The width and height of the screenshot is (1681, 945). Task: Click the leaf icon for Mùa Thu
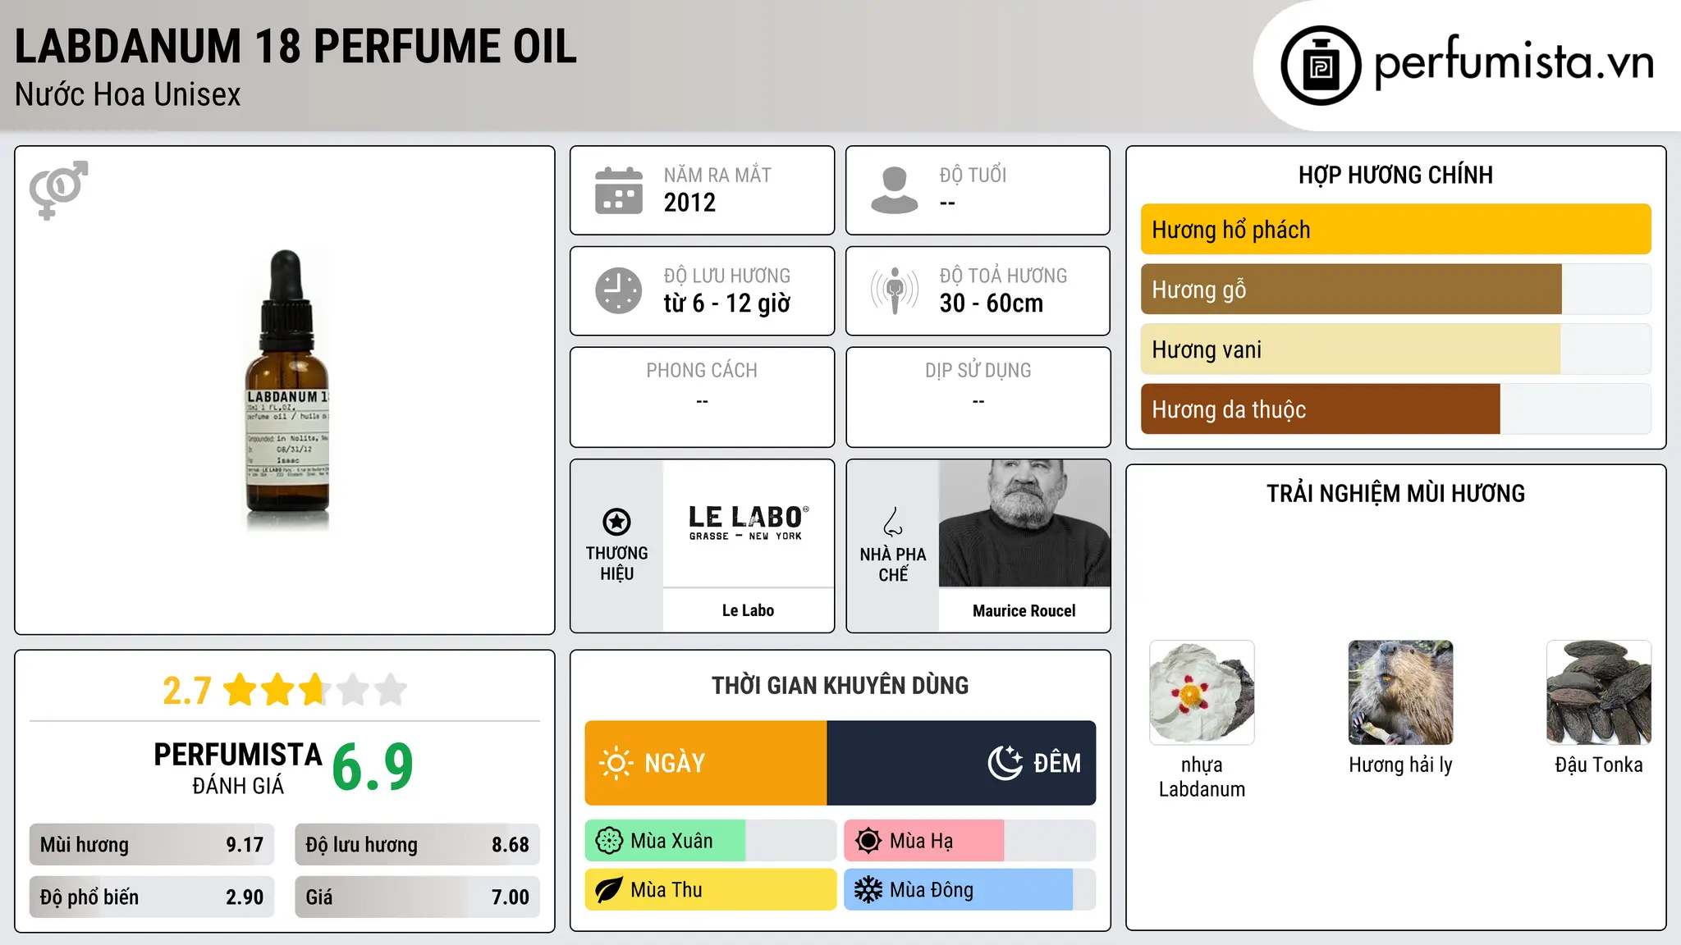[609, 890]
